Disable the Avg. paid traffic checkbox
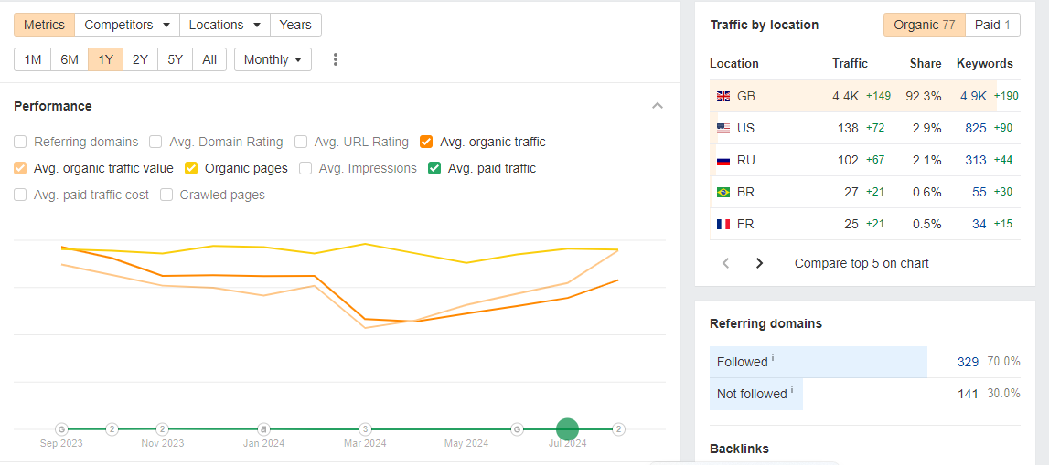The height and width of the screenshot is (465, 1049). [x=434, y=168]
